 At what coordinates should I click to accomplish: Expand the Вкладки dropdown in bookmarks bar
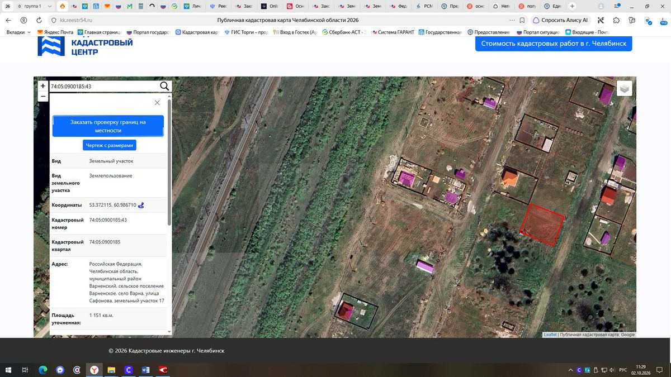[x=18, y=32]
